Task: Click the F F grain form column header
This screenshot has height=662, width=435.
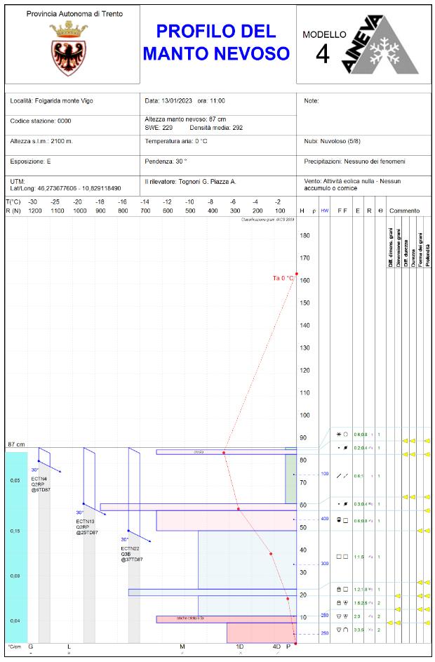Action: point(342,211)
